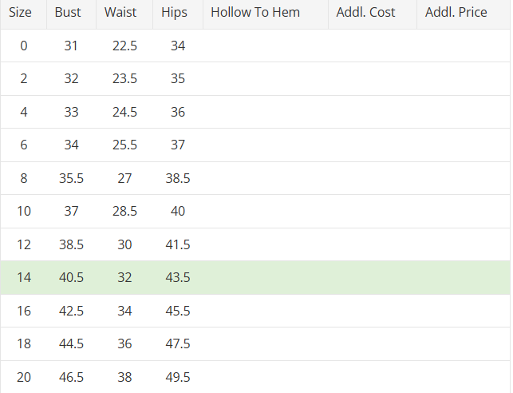Image resolution: width=513 pixels, height=393 pixels.
Task: Click the Addl. Price column header
Action: coord(456,13)
